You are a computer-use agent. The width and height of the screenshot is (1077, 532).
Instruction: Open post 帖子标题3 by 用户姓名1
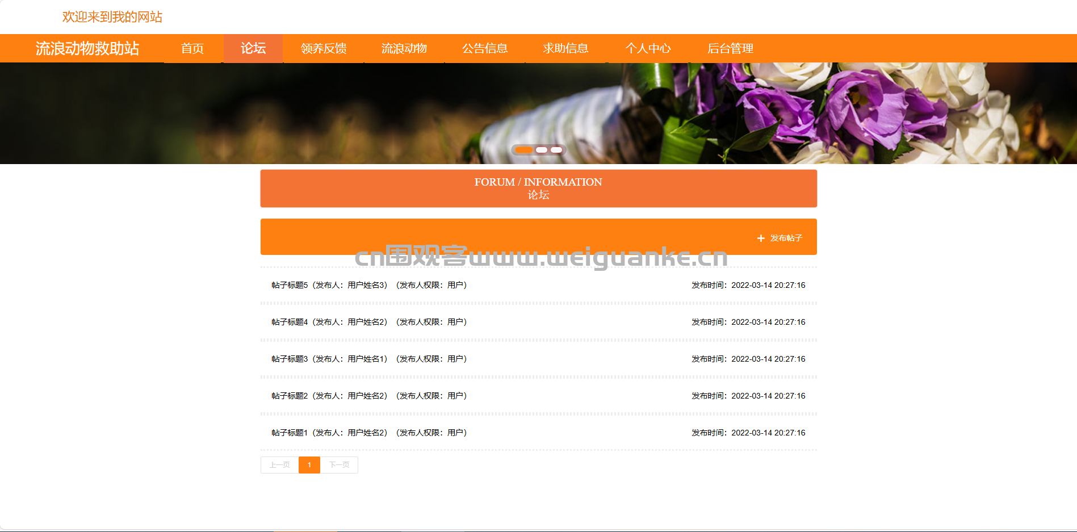tap(370, 359)
